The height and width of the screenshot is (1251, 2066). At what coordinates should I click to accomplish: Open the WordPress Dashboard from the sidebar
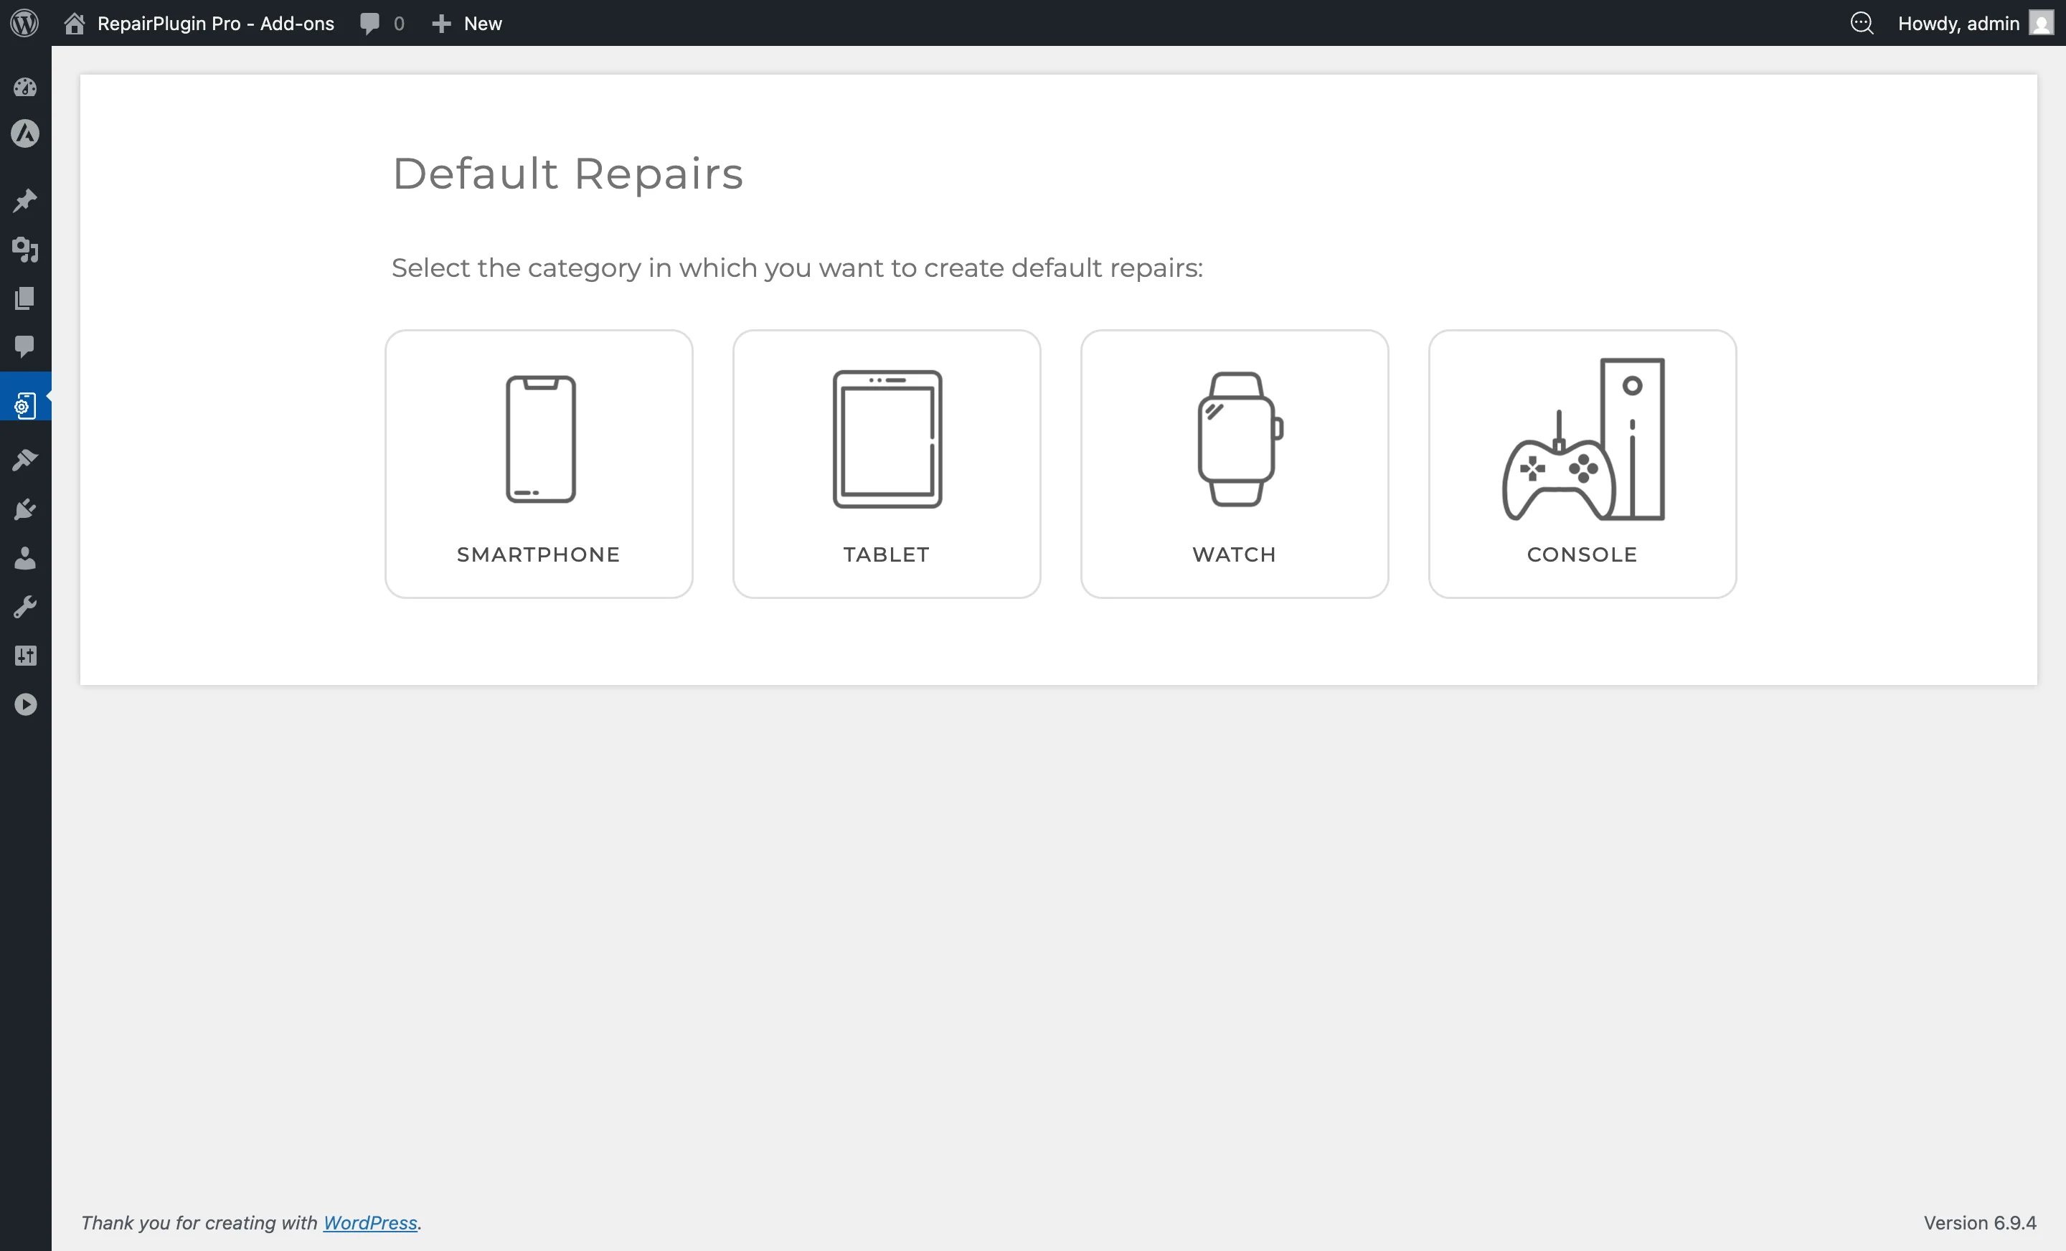pos(25,88)
